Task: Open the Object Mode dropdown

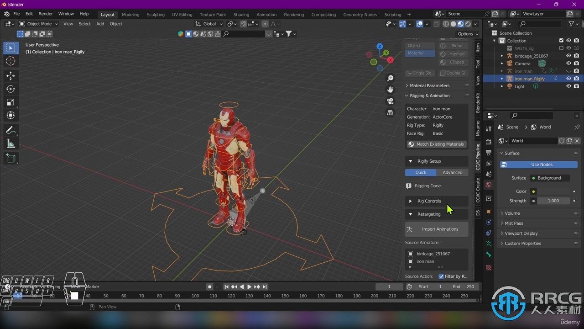Action: point(38,24)
